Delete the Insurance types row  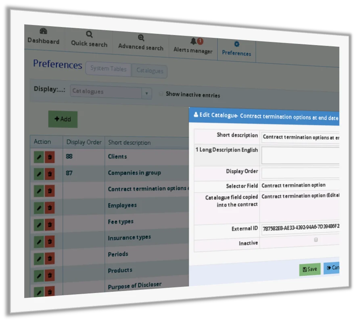coord(50,242)
